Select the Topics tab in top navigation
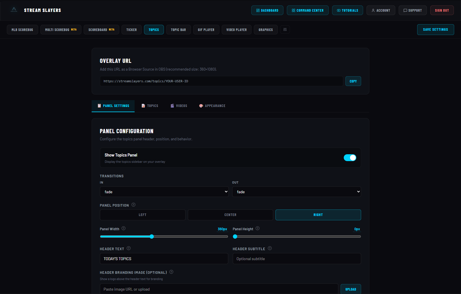 pos(154,30)
